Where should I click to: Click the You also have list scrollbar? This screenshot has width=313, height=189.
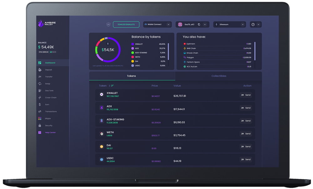click(255, 51)
